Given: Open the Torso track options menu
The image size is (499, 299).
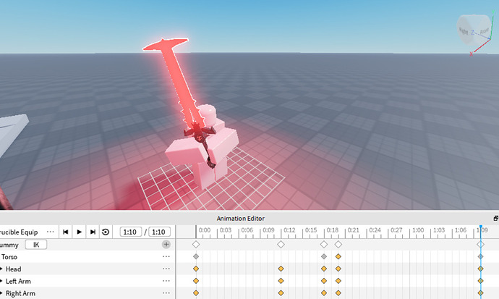Looking at the screenshot, I should coord(166,257).
